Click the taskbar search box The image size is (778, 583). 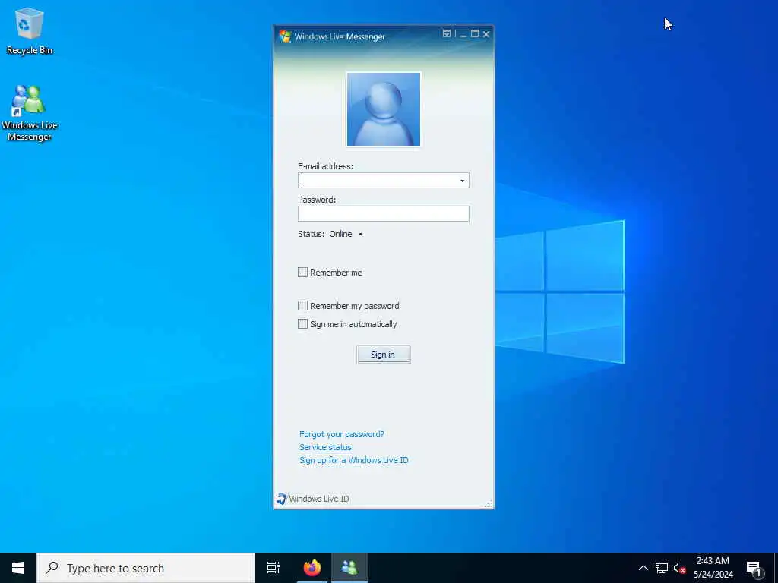pyautogui.click(x=146, y=568)
